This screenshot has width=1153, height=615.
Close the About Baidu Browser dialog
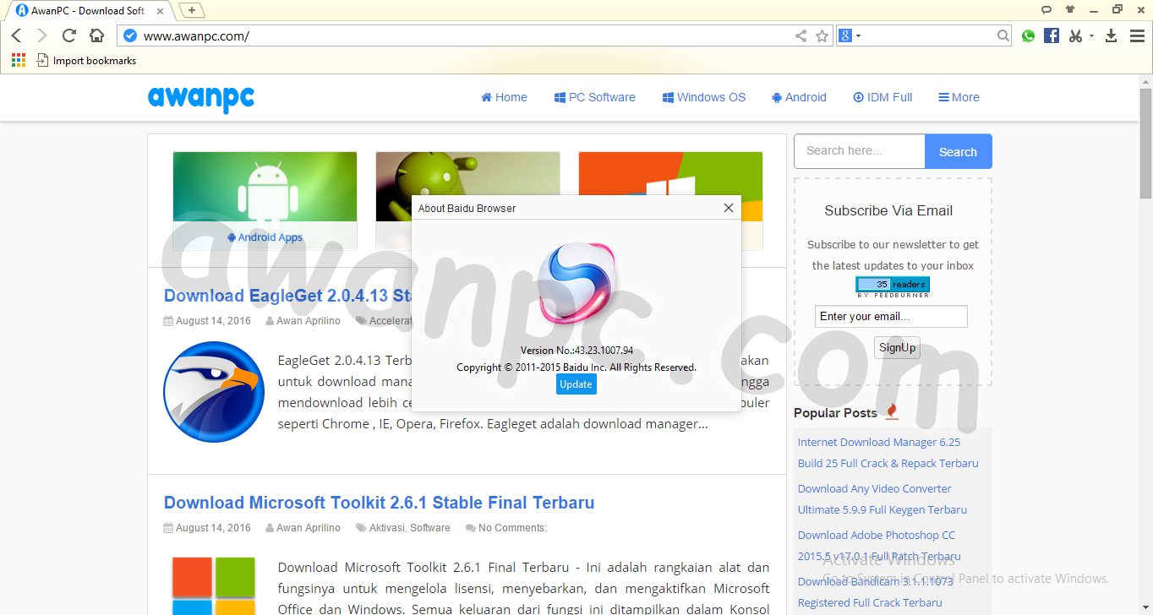729,208
